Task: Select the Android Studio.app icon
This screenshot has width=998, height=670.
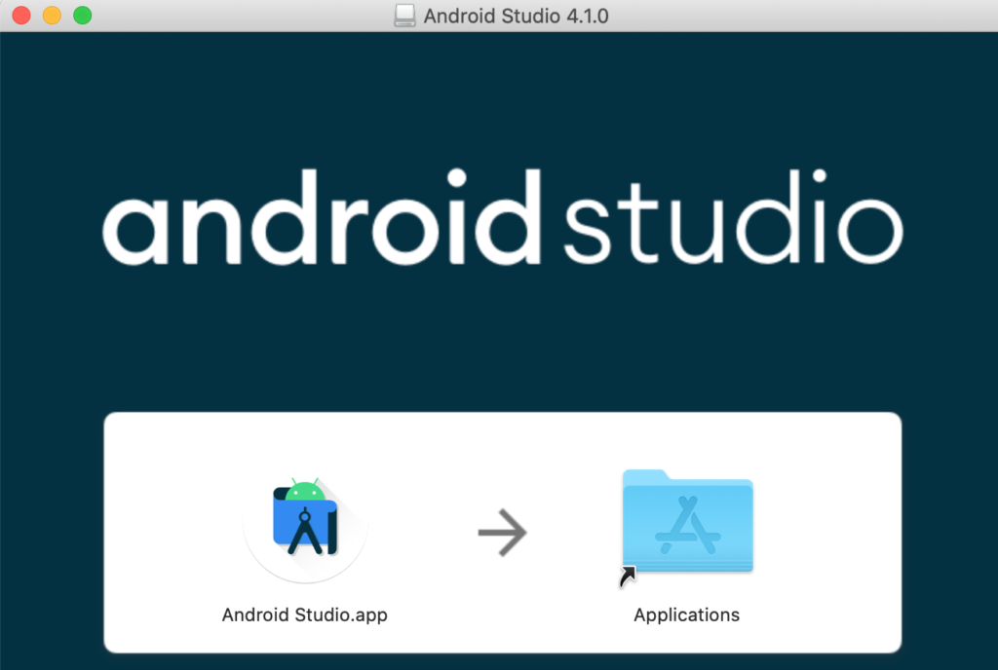Action: tap(305, 530)
